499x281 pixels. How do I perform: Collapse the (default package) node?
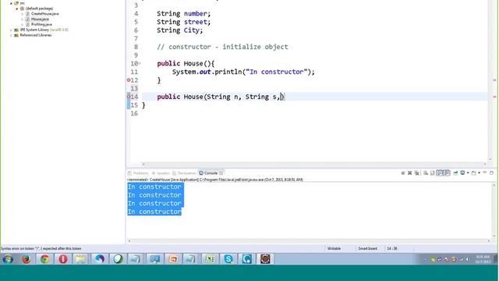pyautogui.click(x=16, y=9)
